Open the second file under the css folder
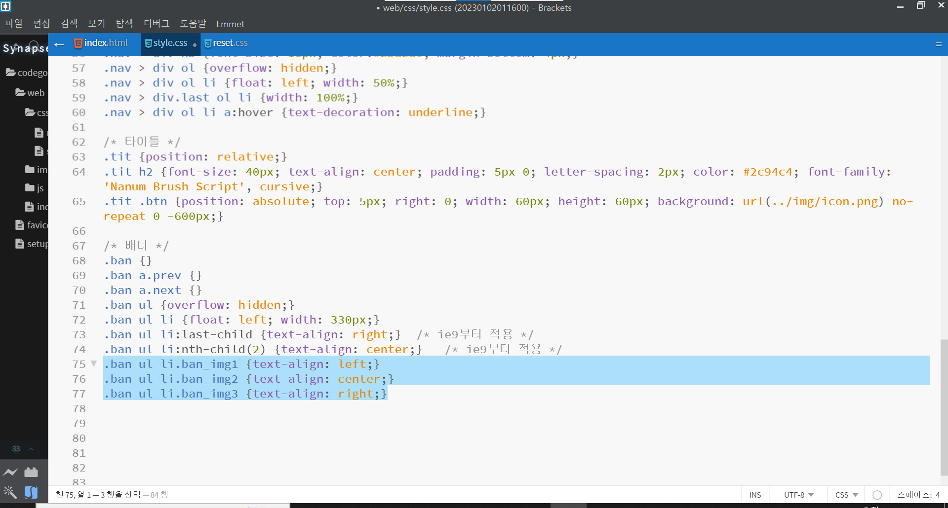948x508 pixels. (39, 151)
